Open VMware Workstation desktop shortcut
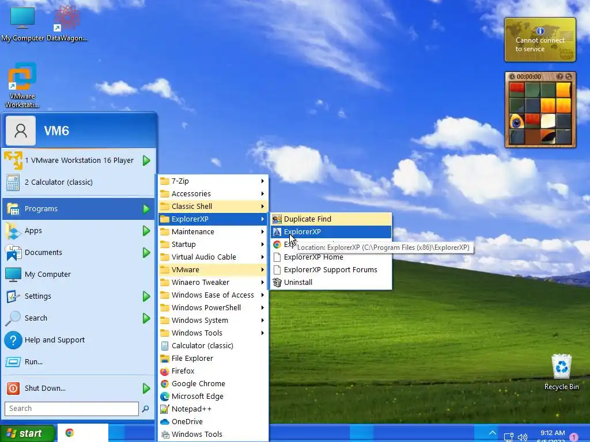The image size is (590, 442). pyautogui.click(x=22, y=85)
